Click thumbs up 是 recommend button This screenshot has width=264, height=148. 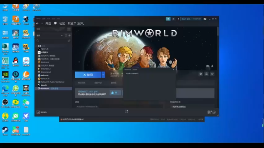click(115, 93)
